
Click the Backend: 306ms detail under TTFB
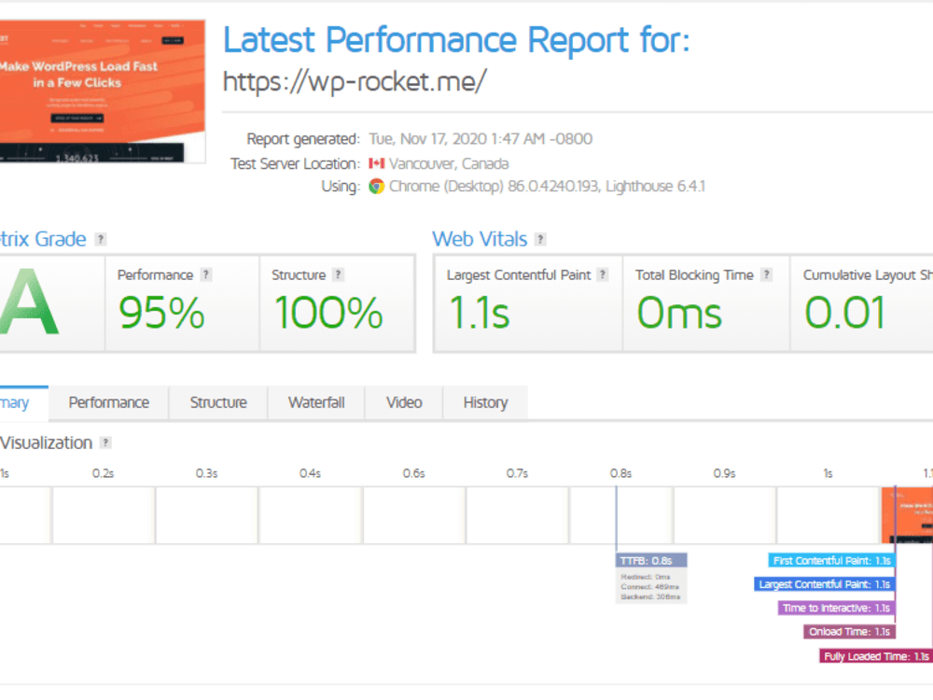coord(649,596)
